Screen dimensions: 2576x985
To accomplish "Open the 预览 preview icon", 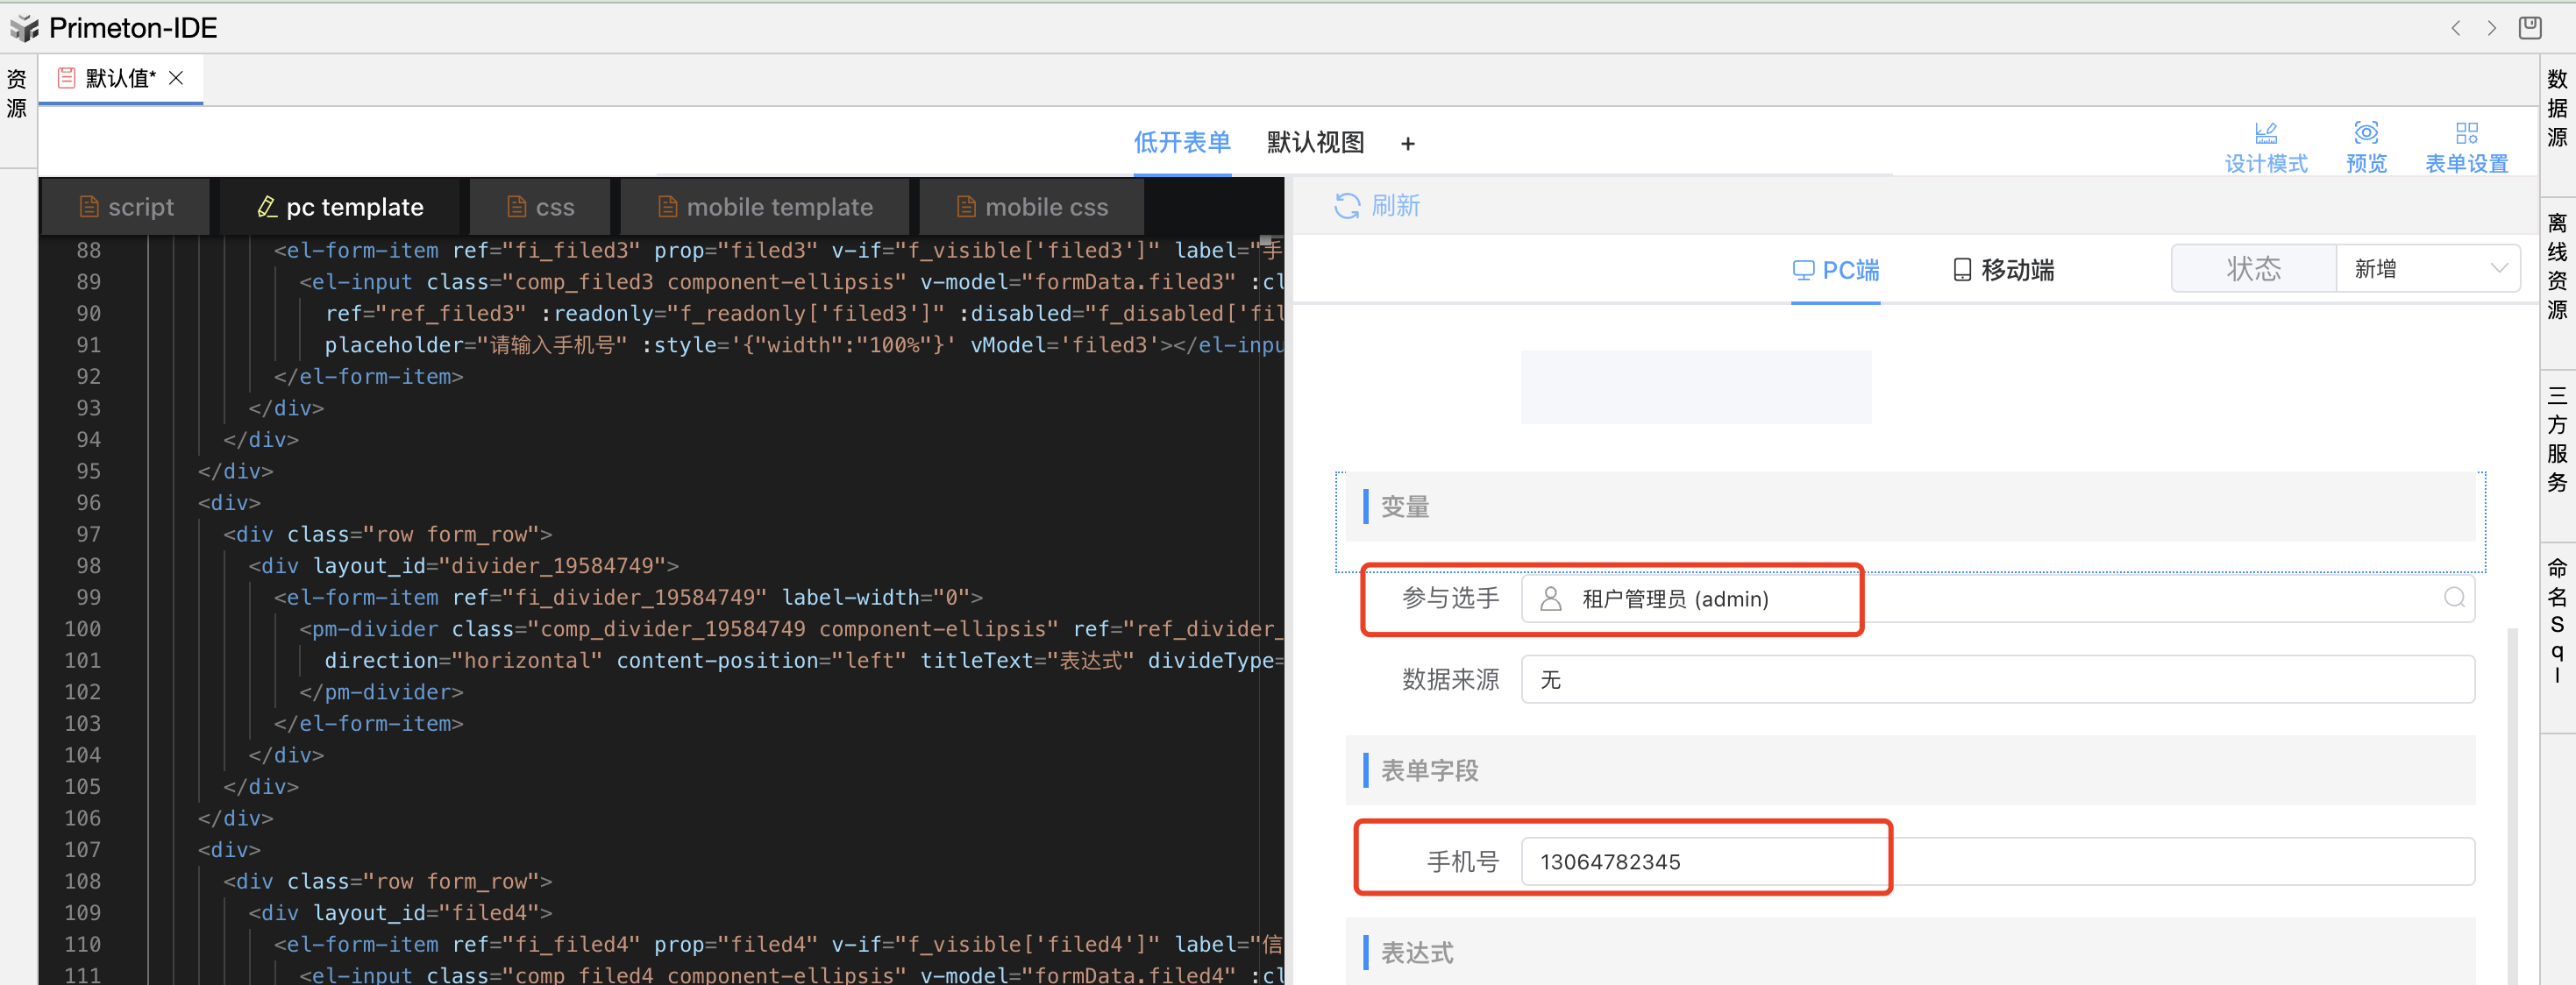I will pyautogui.click(x=2365, y=134).
